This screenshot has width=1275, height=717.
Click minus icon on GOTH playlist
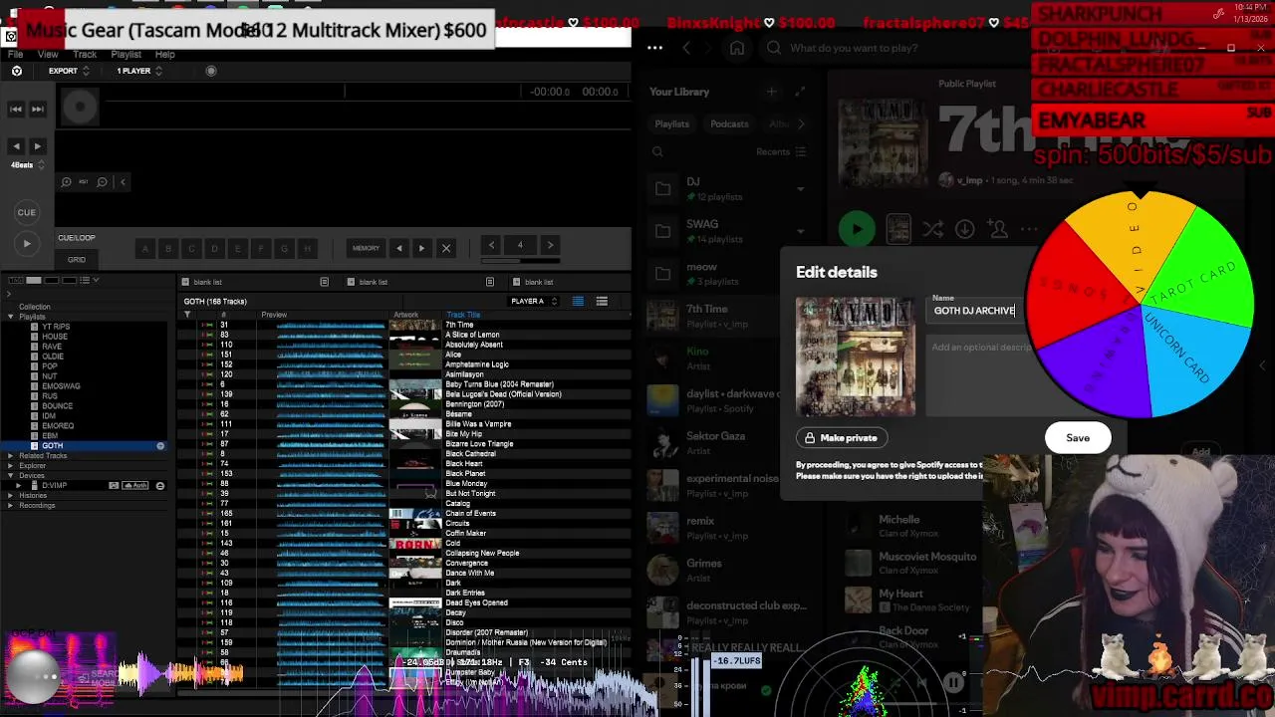pyautogui.click(x=160, y=446)
